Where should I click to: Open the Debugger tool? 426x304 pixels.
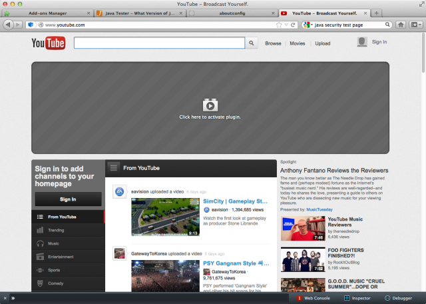399,298
